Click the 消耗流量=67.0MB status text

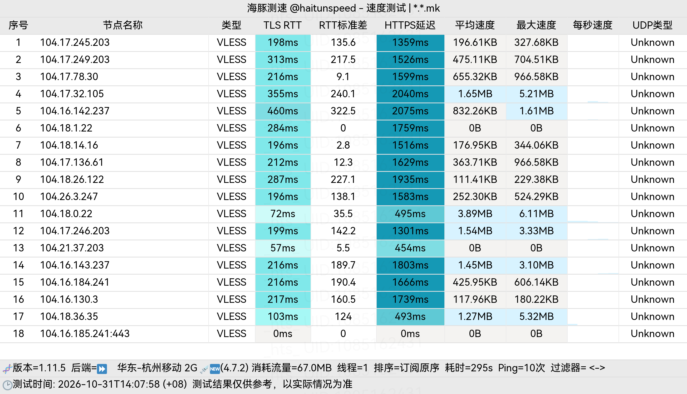pyautogui.click(x=292, y=368)
